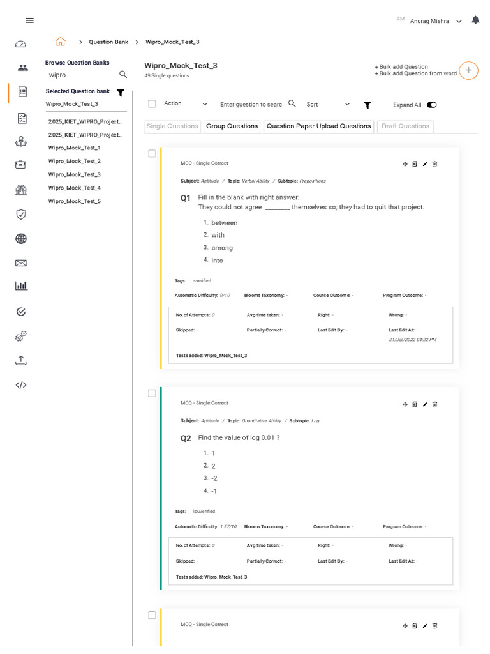Image resolution: width=490 pixels, height=654 pixels.
Task: Click the move icon on Q2
Action: coord(405,404)
